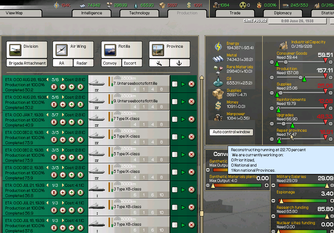
Task: Click the Production IC slider handle
Action: tap(301, 77)
